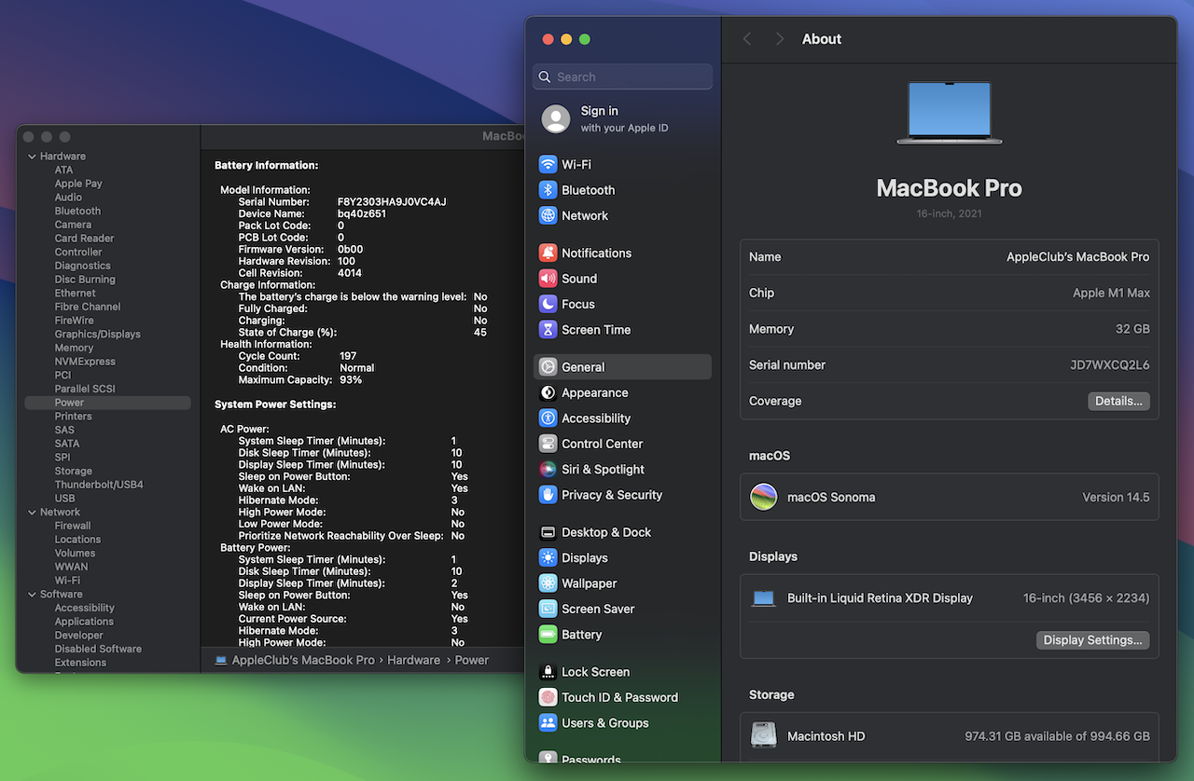Click the Apple M1 Max chip value
The width and height of the screenshot is (1194, 781).
(1111, 293)
